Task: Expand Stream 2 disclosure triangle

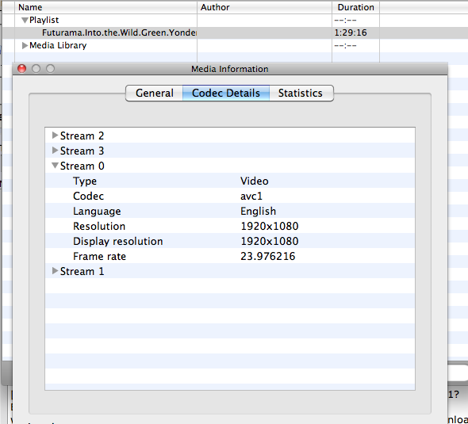Action: coord(55,136)
